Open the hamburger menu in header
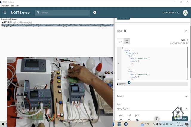This screenshot has width=191, height=127. coord(5,13)
